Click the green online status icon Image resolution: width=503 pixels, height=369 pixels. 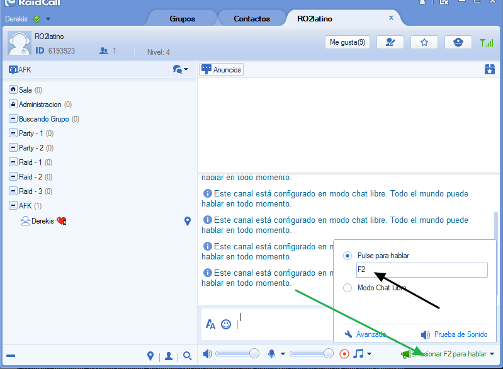click(37, 19)
